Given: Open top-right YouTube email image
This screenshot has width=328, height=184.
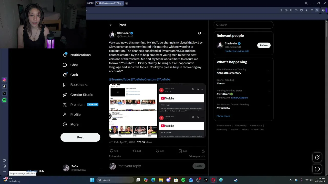Looking at the screenshot, I should [x=181, y=97].
